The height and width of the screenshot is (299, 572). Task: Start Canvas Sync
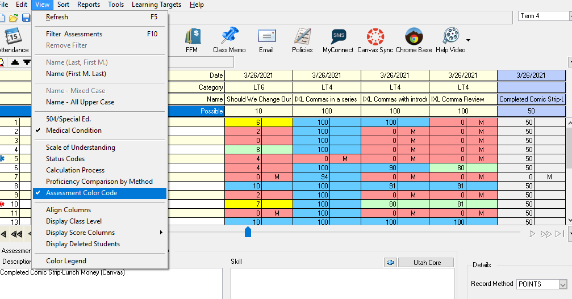[x=375, y=36]
